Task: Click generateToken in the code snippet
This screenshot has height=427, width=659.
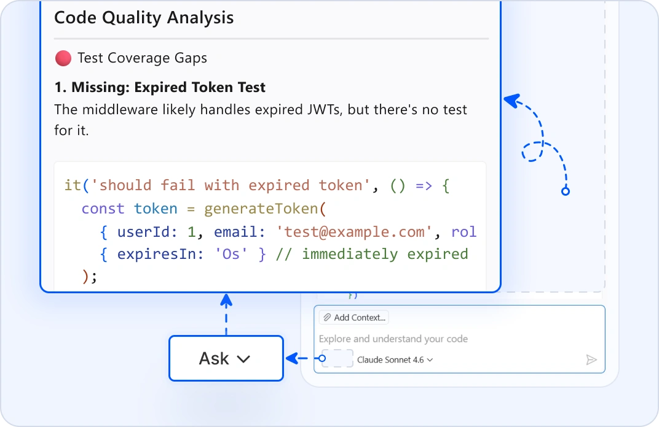Action: (261, 209)
